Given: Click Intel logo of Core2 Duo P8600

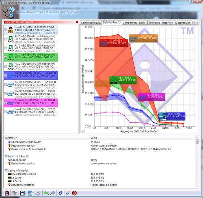Looking at the screenshot, I should click(x=11, y=94).
